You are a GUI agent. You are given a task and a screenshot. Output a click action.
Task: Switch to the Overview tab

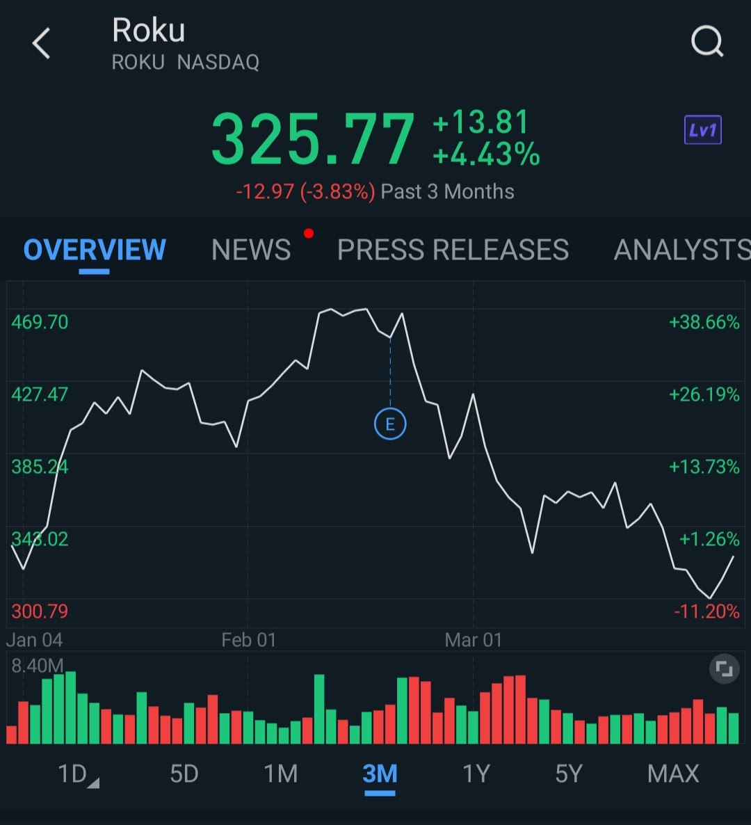(95, 250)
